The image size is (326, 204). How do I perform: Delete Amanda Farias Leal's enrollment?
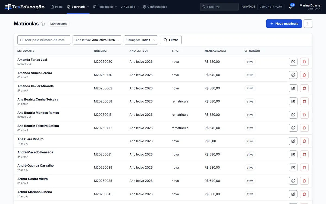coord(304,62)
